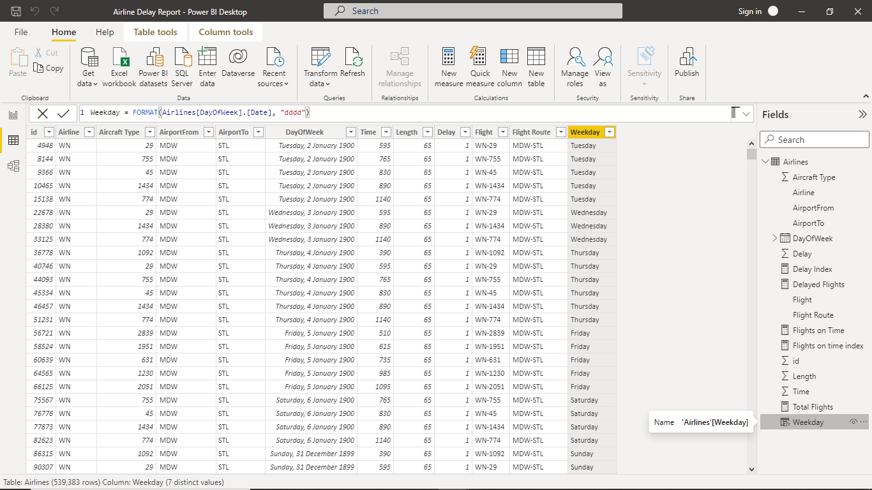
Task: Switch to Report view in the left sidebar
Action: pos(12,114)
